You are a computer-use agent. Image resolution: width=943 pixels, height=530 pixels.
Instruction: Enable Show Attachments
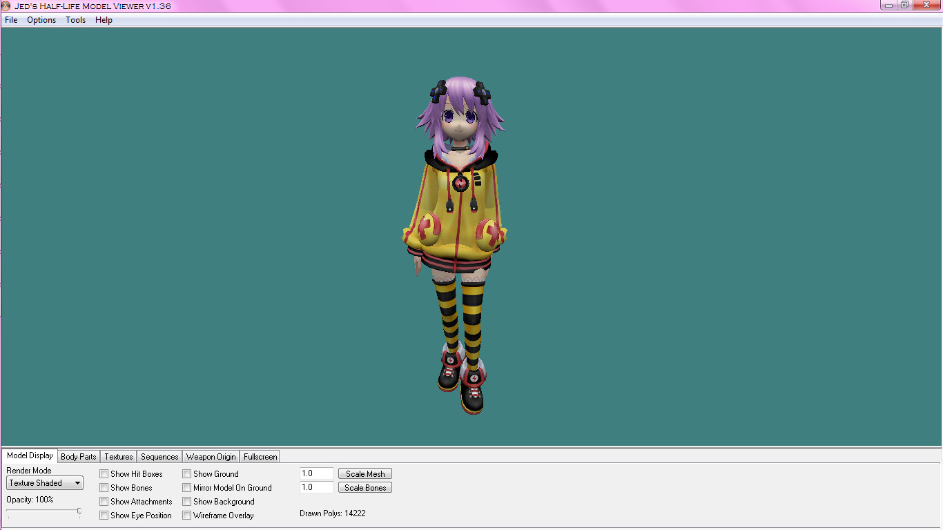(104, 502)
